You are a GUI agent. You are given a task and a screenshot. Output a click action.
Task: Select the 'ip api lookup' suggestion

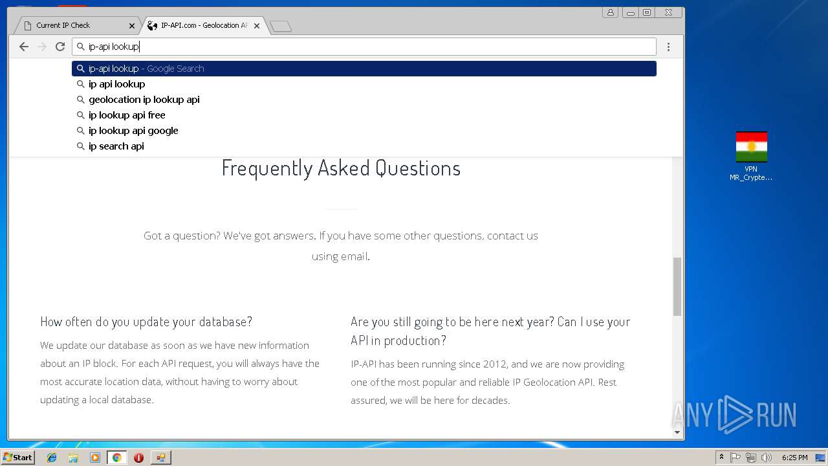point(364,84)
